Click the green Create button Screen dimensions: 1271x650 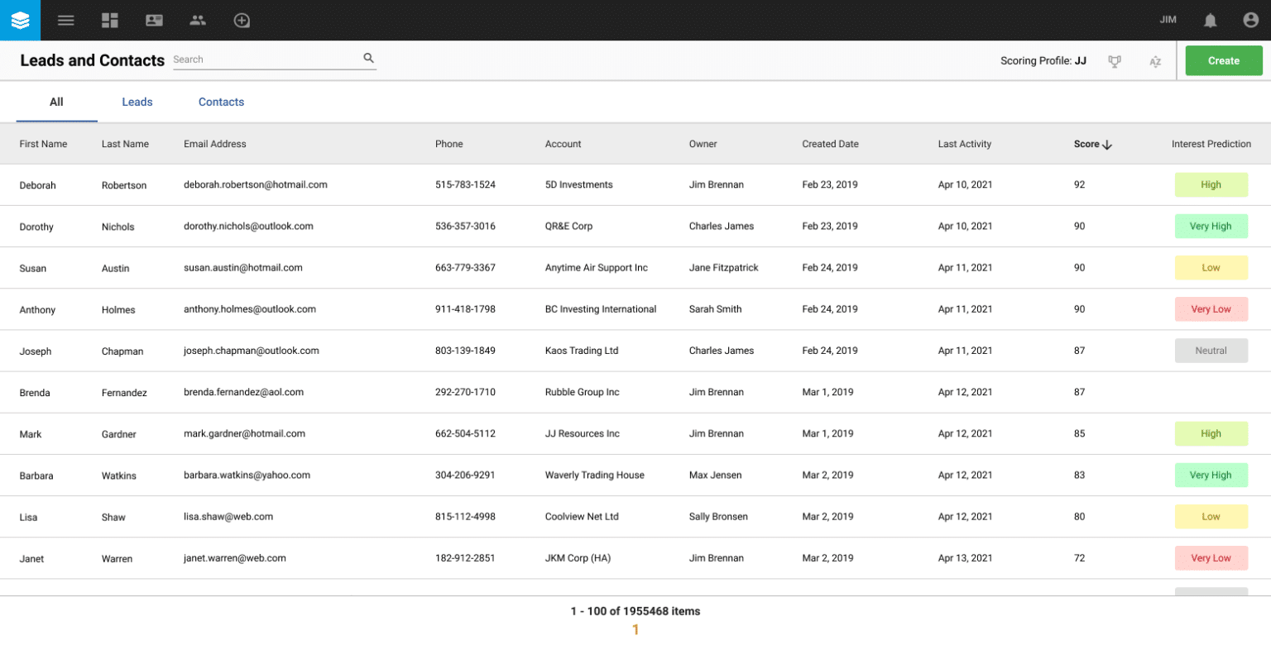click(x=1223, y=60)
